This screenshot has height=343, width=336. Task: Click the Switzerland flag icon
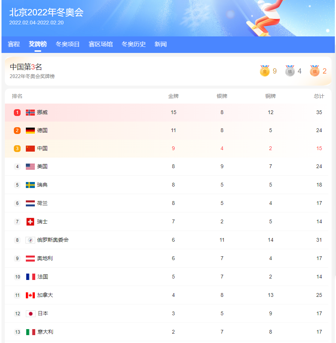pos(30,221)
